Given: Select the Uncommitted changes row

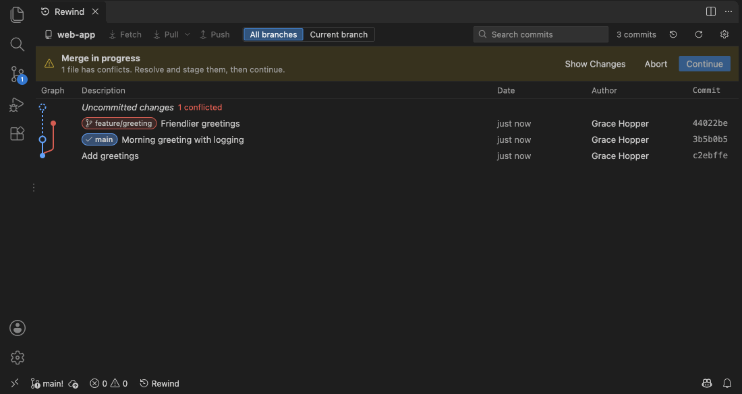Looking at the screenshot, I should [x=387, y=107].
